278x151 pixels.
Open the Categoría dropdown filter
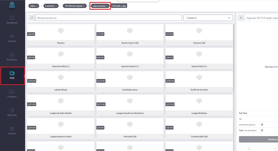[208, 18]
